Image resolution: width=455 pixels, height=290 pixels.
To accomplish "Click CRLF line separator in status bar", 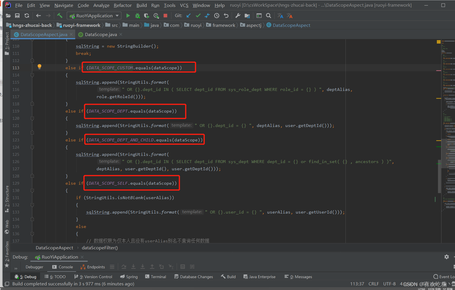I will pos(373,284).
